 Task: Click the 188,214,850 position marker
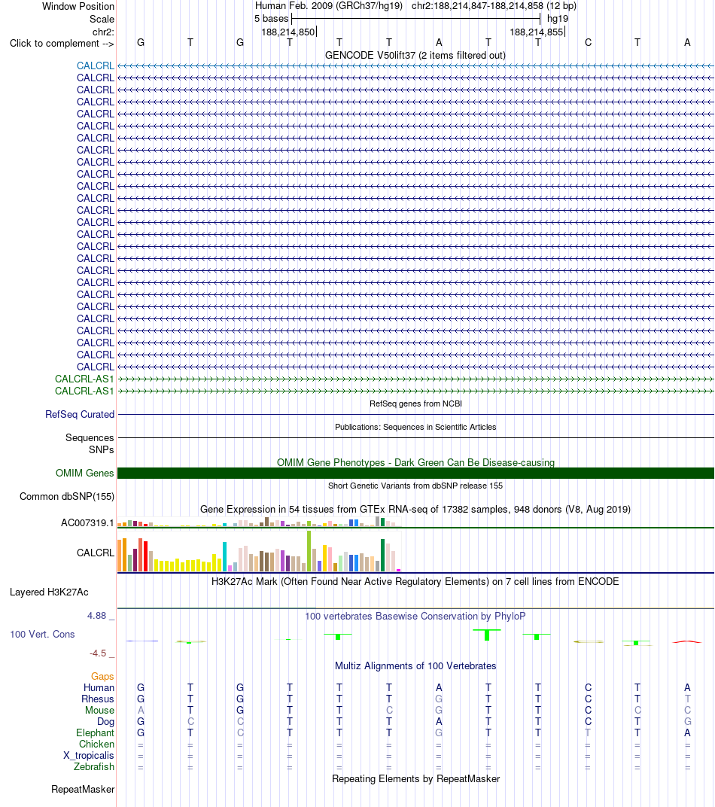288,32
